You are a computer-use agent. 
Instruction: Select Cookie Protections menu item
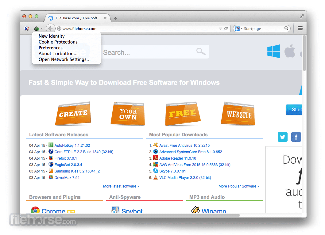[58, 42]
